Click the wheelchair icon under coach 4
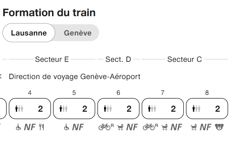232x143 pixels. click(x=19, y=128)
